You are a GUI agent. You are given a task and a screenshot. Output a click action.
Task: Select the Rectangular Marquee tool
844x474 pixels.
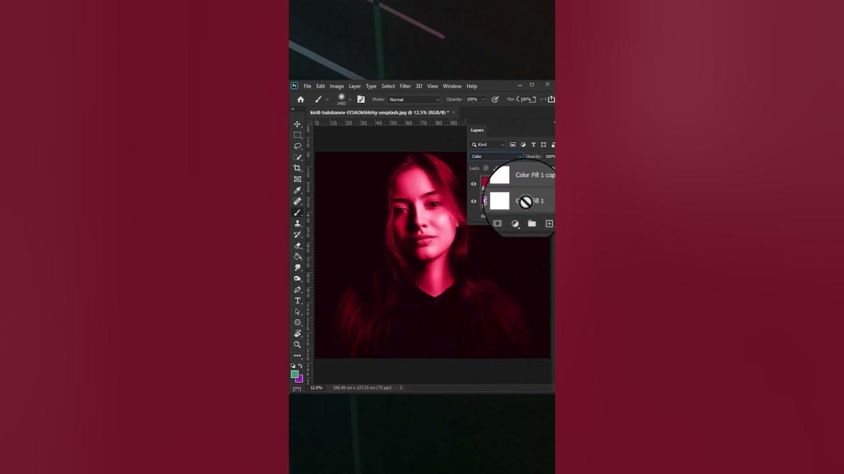point(297,135)
